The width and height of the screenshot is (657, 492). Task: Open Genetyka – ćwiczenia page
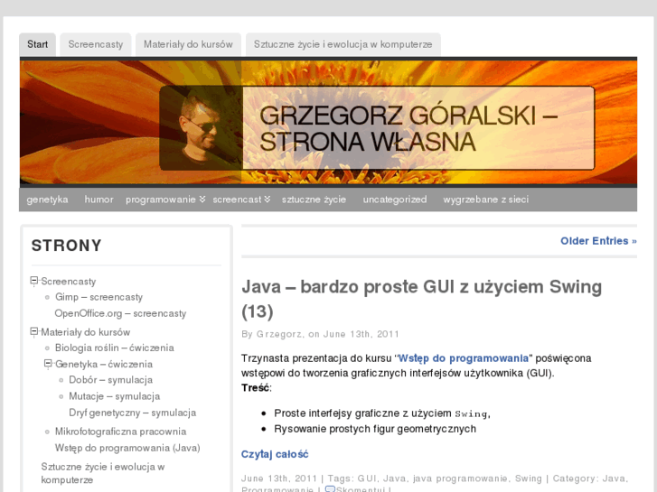click(104, 364)
